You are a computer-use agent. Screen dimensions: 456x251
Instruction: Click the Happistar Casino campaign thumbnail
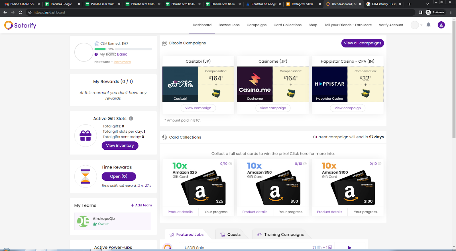(329, 84)
